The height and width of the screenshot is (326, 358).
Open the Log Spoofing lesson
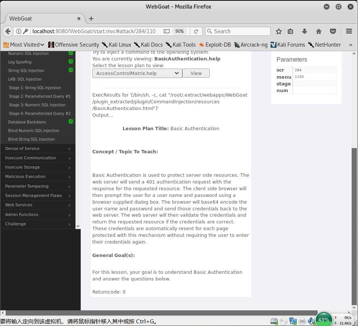point(20,62)
